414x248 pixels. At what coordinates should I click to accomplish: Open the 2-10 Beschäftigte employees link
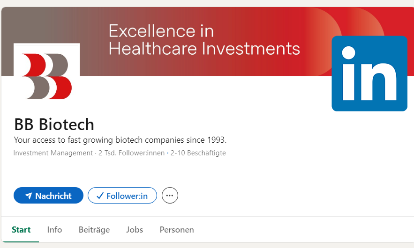(x=198, y=153)
